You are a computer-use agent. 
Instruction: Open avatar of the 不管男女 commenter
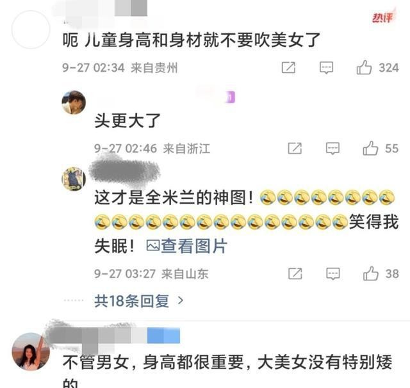(31, 352)
